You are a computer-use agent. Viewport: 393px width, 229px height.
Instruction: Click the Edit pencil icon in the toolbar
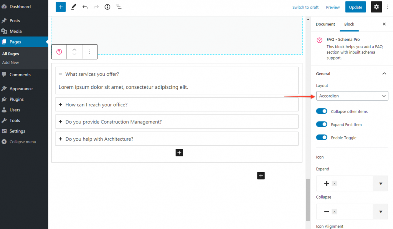click(74, 7)
